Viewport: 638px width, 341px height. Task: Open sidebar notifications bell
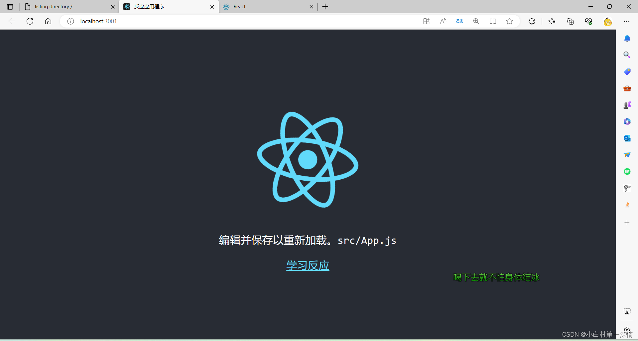pos(627,39)
